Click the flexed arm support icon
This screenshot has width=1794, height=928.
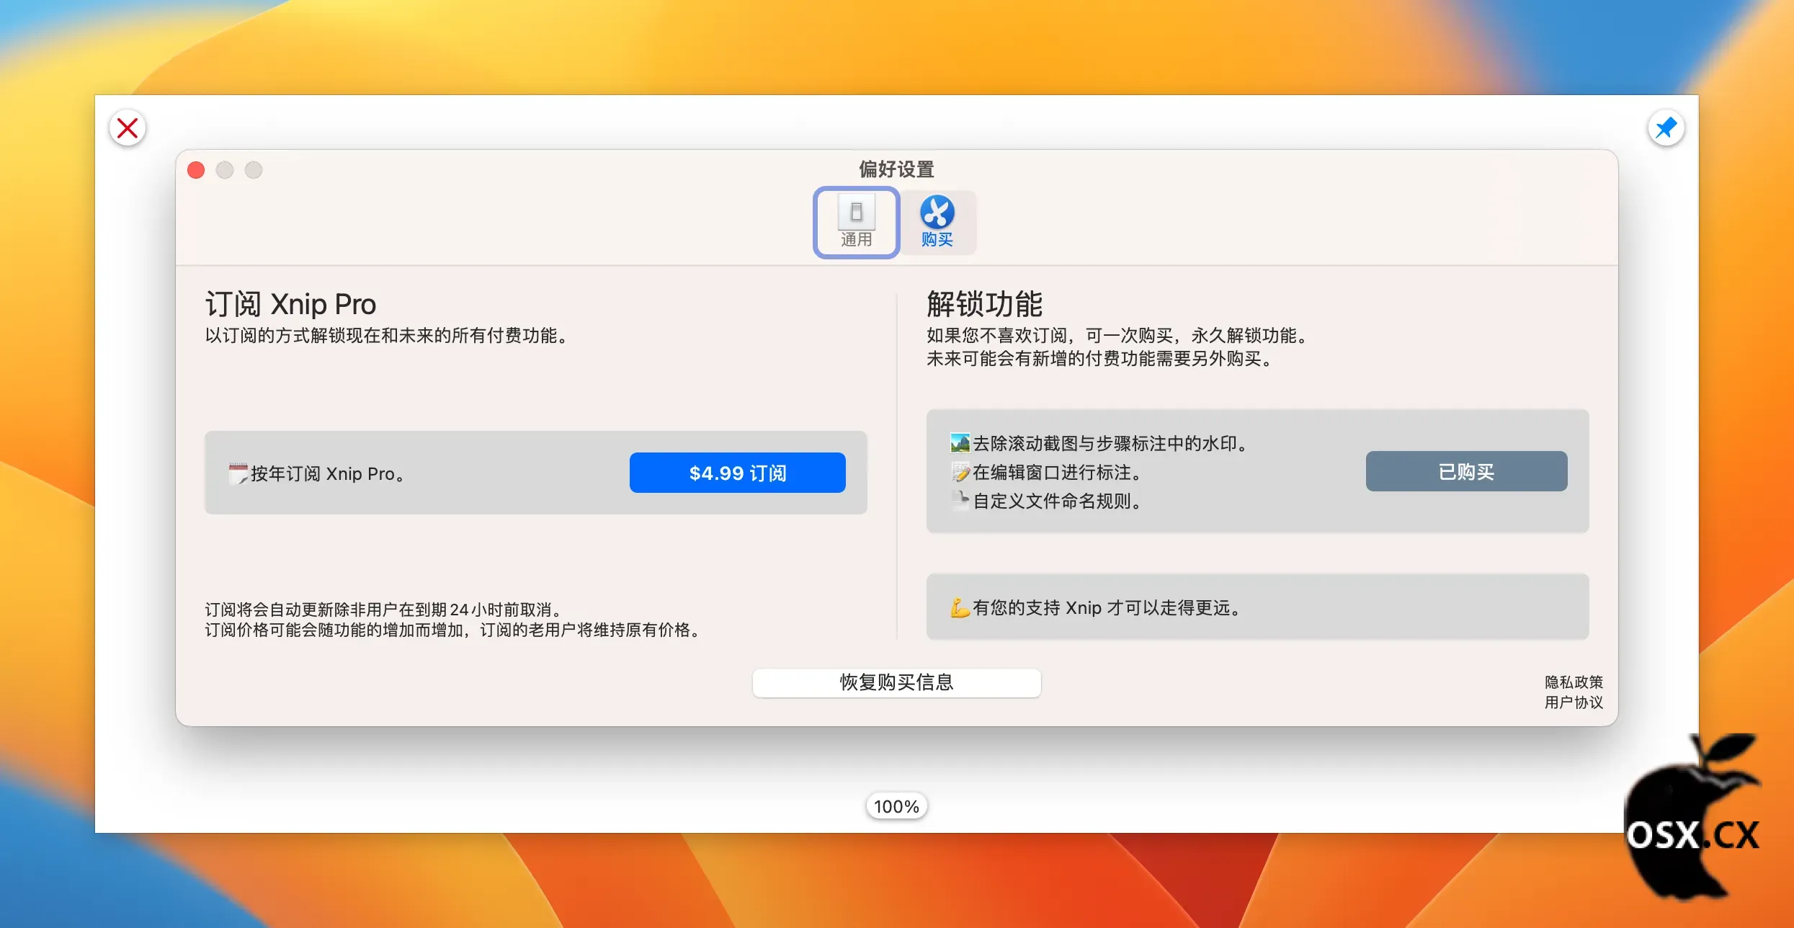(x=960, y=607)
